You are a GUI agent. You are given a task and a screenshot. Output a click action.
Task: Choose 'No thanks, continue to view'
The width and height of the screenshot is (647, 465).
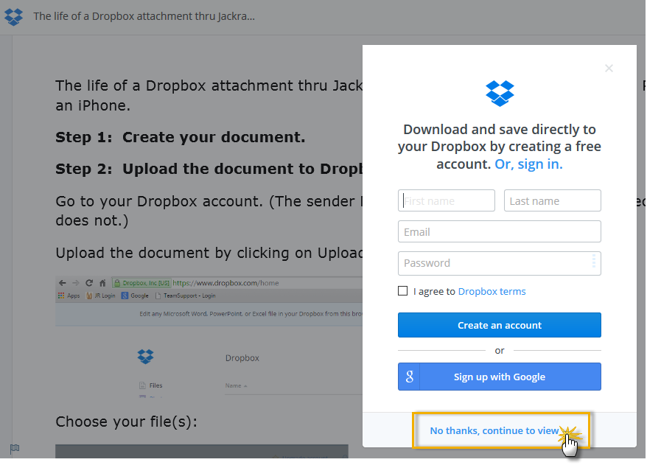[494, 431]
